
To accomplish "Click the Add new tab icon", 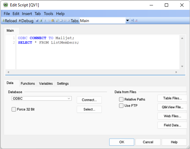I will [x=61, y=21].
